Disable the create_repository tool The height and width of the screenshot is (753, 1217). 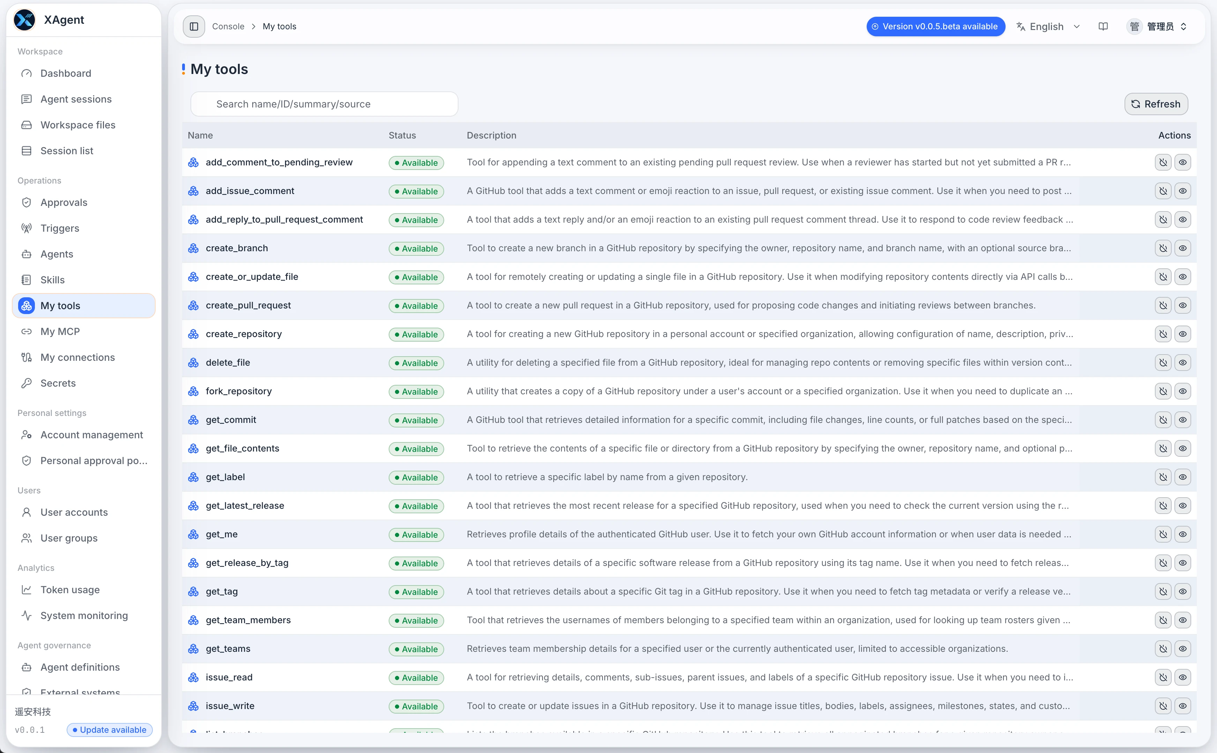coord(1163,334)
